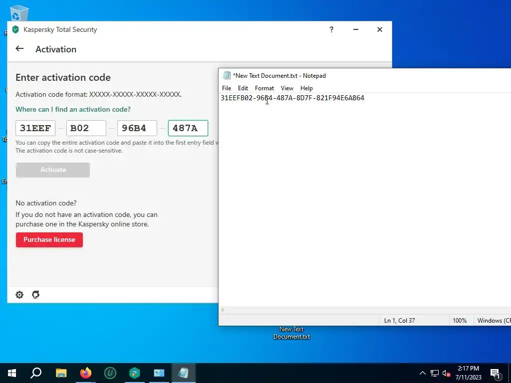This screenshot has width=511, height=383.
Task: Switch to Kaspersky taskbar icon
Action: [x=135, y=373]
